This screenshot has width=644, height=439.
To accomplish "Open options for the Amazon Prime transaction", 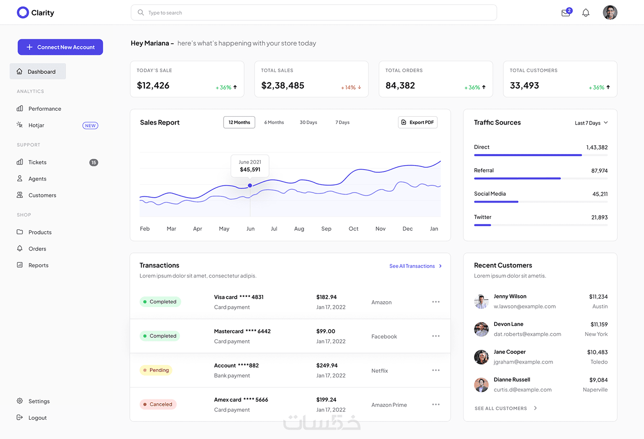I will 436,405.
